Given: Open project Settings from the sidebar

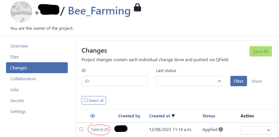Looking at the screenshot, I should click(x=18, y=111).
